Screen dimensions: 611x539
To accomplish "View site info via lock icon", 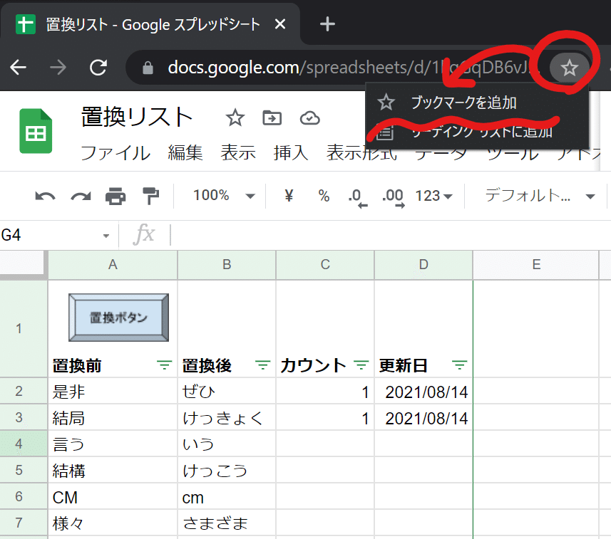I will coord(148,68).
